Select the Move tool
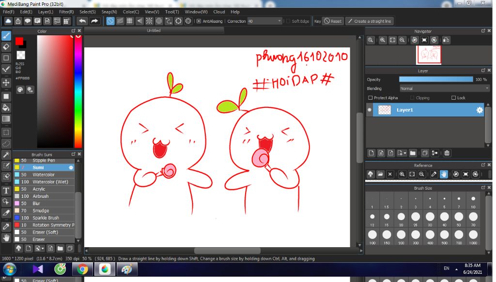Viewport: 496px width, 282px height. coord(6,83)
